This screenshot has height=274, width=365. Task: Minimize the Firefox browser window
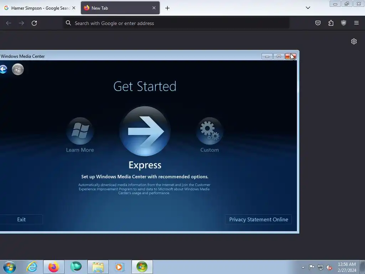pyautogui.click(x=335, y=4)
